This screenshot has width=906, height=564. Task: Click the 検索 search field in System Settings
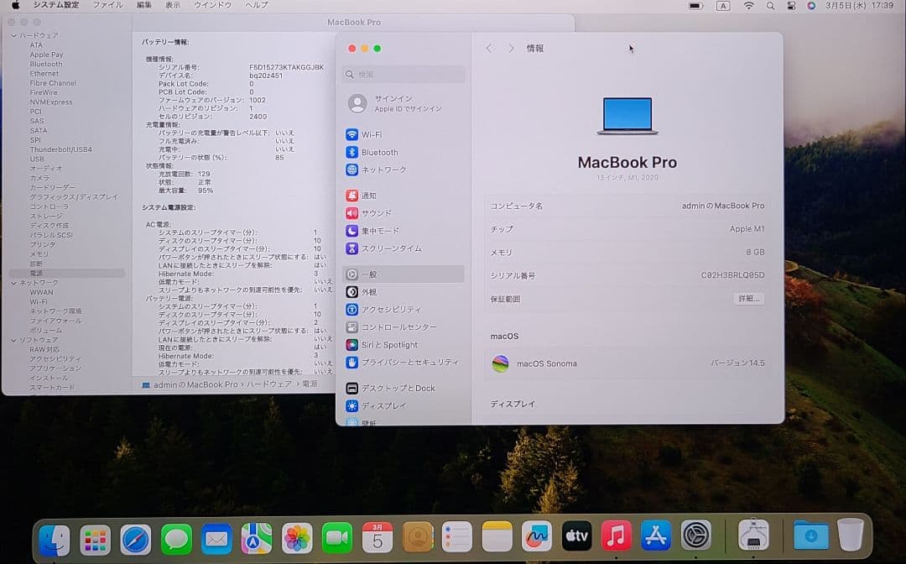pyautogui.click(x=403, y=75)
